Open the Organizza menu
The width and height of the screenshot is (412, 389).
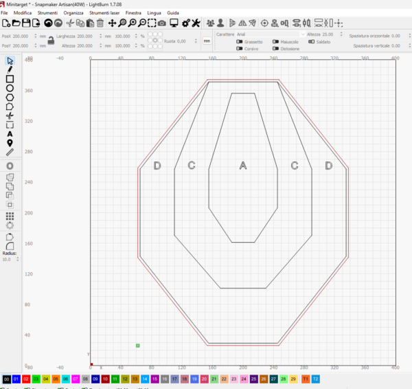[x=73, y=13]
